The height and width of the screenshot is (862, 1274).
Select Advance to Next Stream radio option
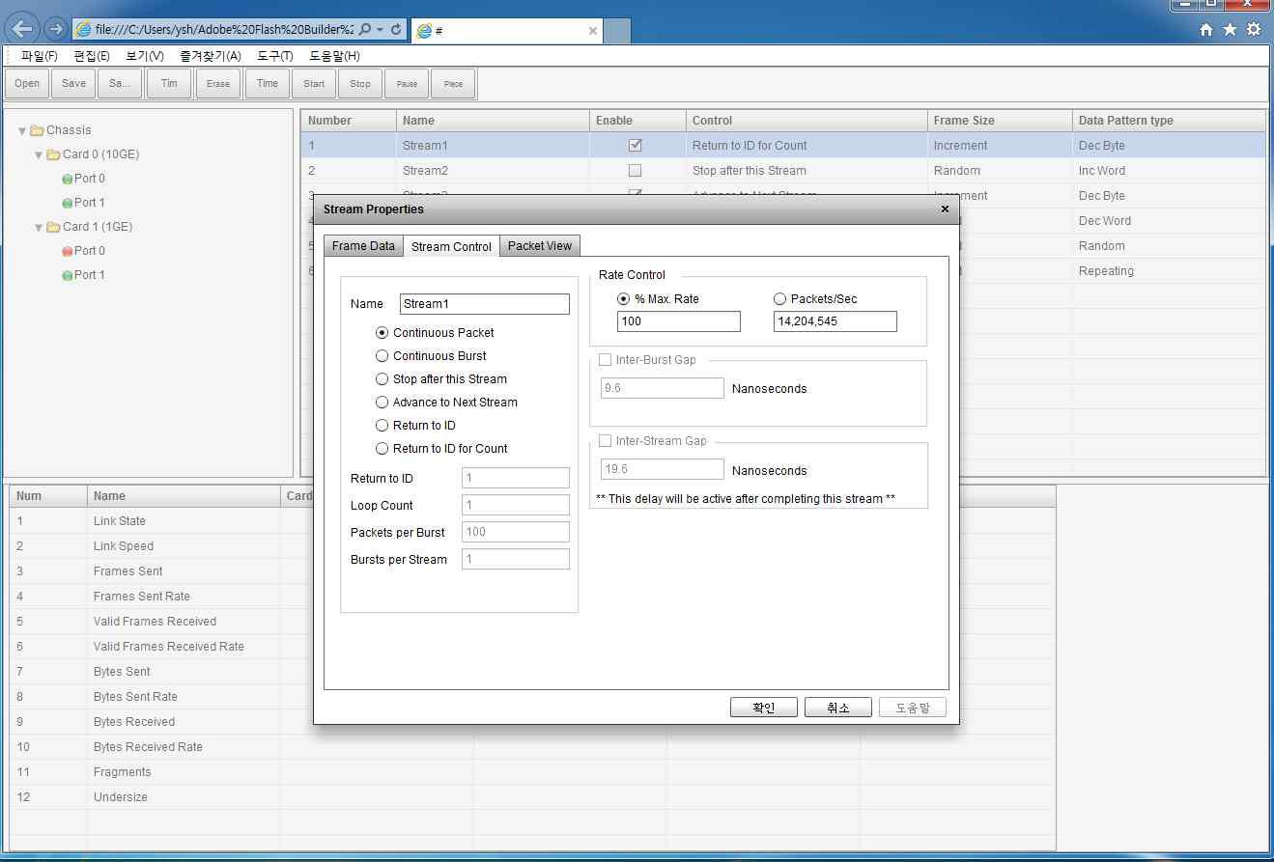[x=382, y=403]
